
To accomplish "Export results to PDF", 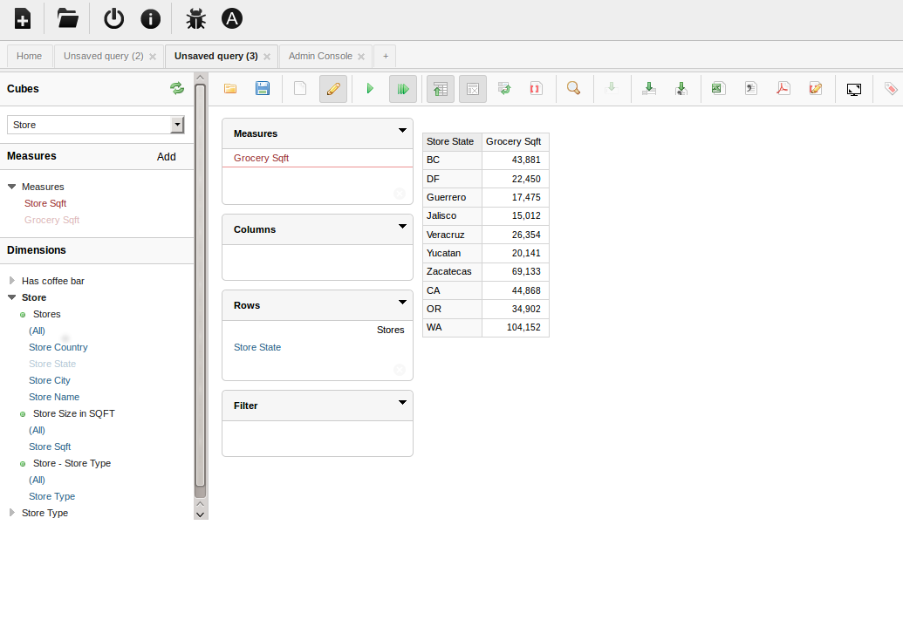I will click(783, 89).
